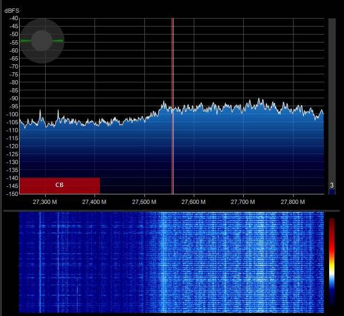Click the bright vertical carrier line in waterfall
Image resolution: width=344 pixels, height=316 pixels.
click(x=40, y=260)
